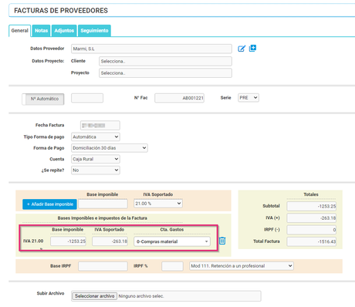The image size is (355, 307).
Task: Open the Cuenta Caja Rural dropdown
Action: pyautogui.click(x=96, y=159)
